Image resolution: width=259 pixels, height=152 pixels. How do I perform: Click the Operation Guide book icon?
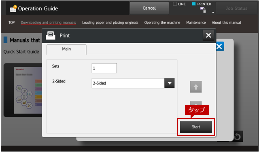(13, 8)
